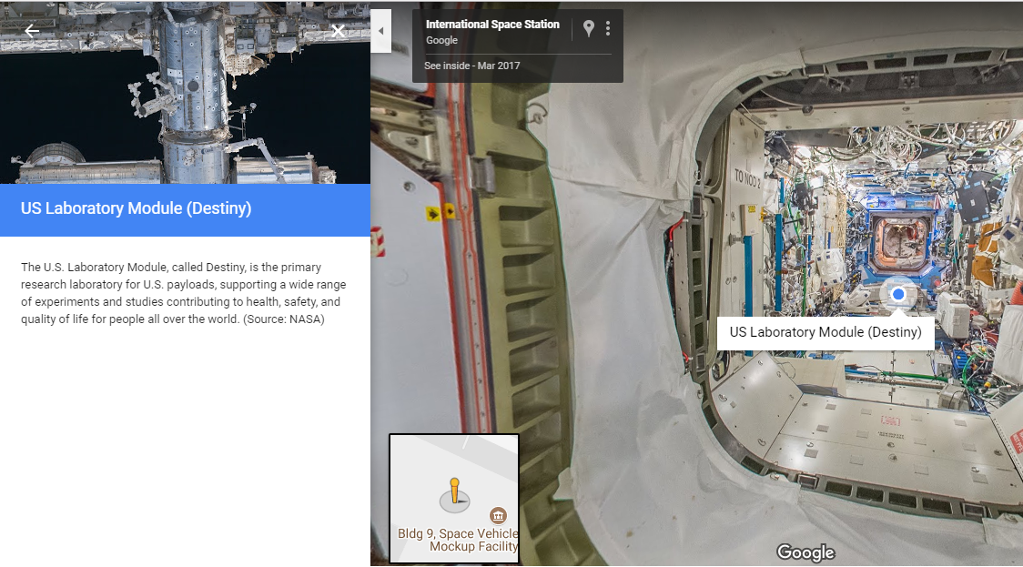Screen dimensions: 1023x567
Task: Click the Destiny module description paragraph
Action: click(183, 293)
